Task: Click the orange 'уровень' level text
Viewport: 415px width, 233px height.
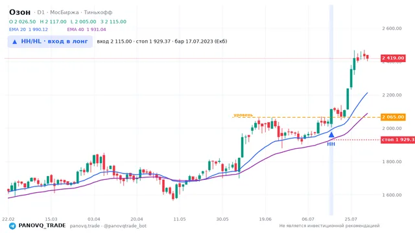Action: tap(243, 115)
